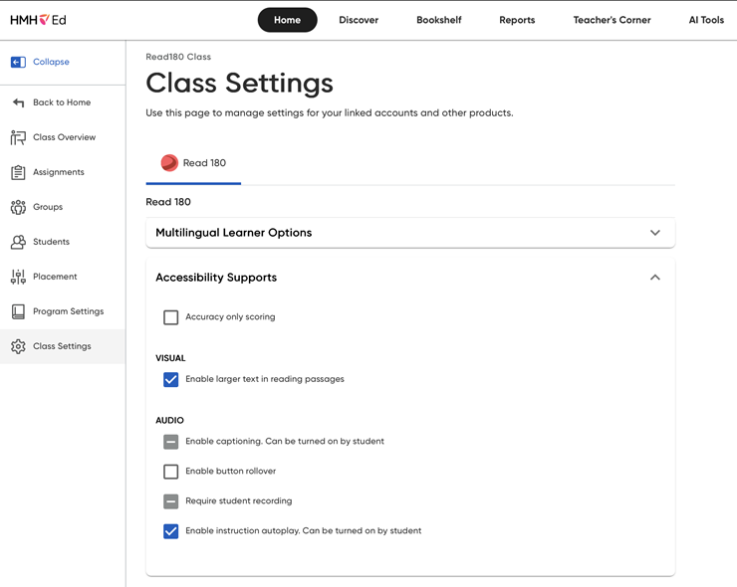Click the Class Settings page title
Viewport: 737px width, 587px height.
click(239, 84)
